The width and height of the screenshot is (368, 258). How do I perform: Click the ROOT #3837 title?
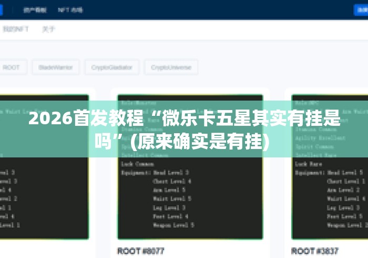(315, 251)
